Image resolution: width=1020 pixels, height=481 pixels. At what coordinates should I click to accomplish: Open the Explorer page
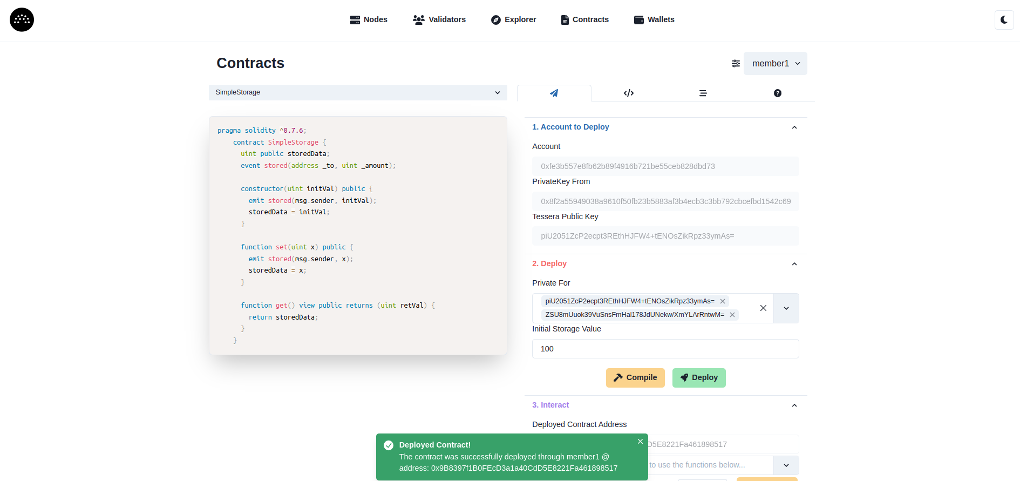(x=513, y=20)
